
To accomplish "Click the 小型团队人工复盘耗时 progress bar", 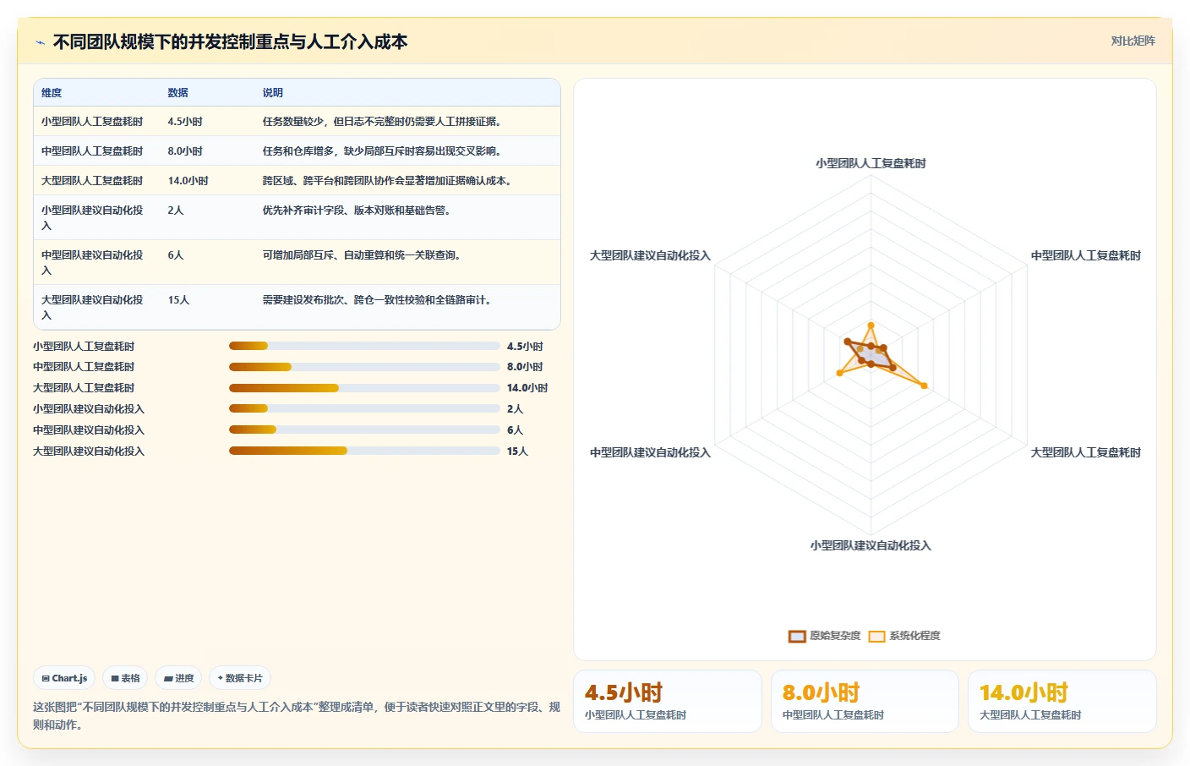I will click(x=364, y=346).
